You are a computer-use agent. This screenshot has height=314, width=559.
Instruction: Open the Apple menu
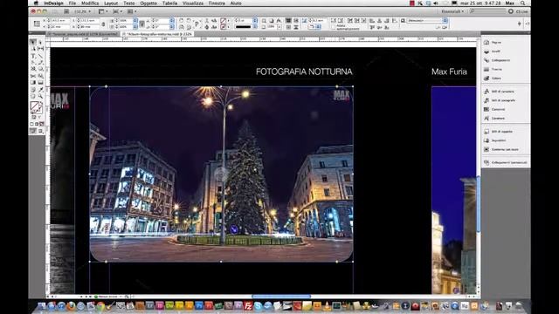36,3
